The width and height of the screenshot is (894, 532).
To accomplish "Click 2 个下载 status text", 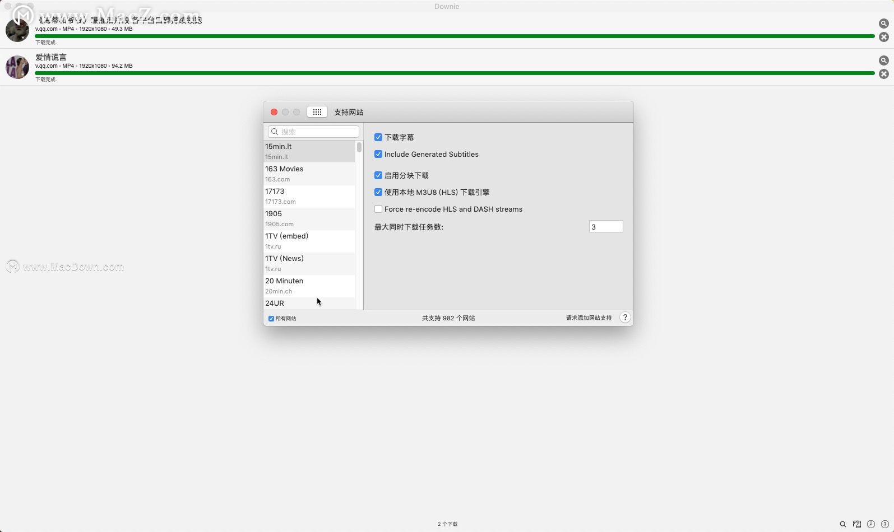I will [447, 524].
